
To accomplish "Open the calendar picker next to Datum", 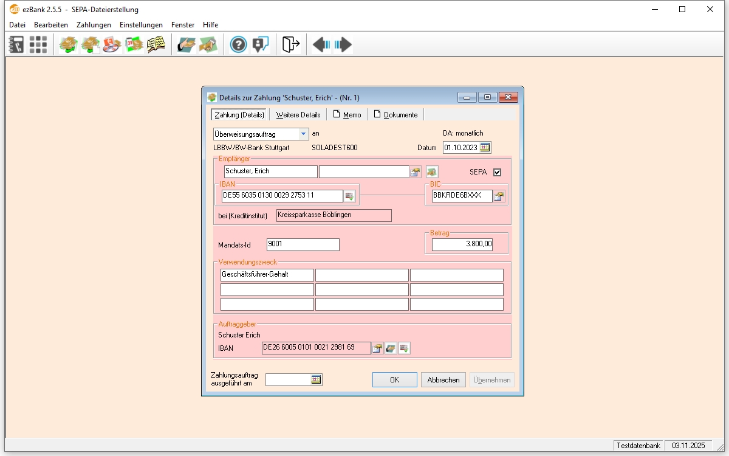I will coord(485,147).
